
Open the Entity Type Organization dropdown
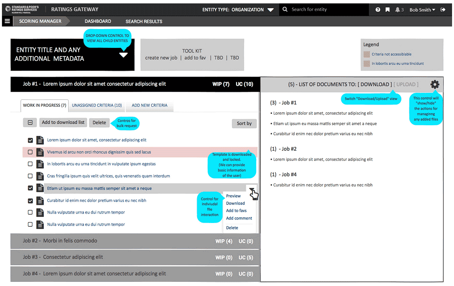(270, 10)
